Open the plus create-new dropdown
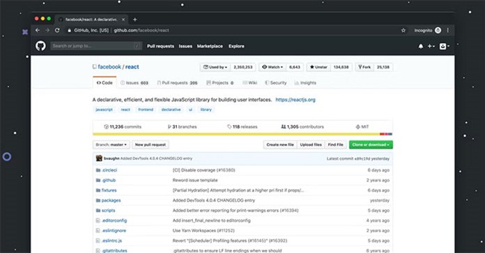 (x=431, y=47)
